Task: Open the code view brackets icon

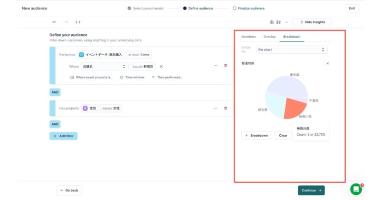Action: [x=78, y=22]
